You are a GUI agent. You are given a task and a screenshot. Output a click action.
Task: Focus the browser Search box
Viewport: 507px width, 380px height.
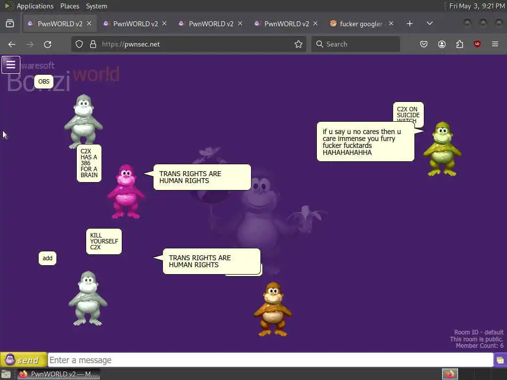click(x=355, y=44)
